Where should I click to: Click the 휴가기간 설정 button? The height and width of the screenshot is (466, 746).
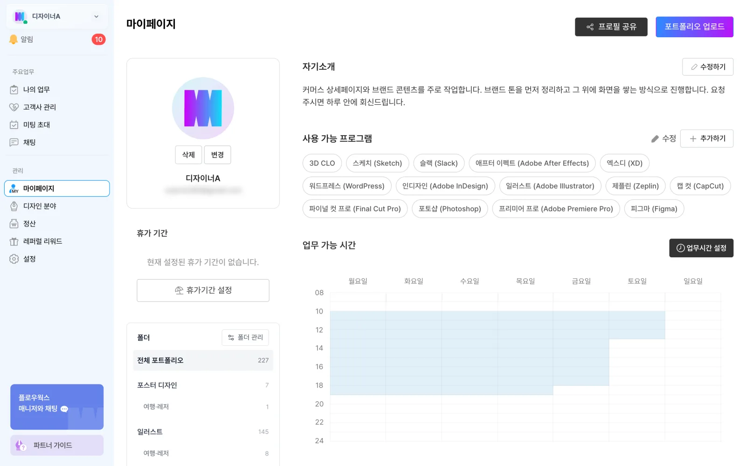pos(203,290)
